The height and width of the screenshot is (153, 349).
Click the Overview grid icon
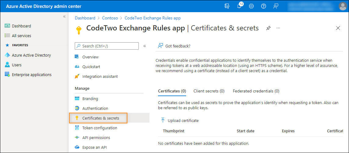click(x=77, y=57)
